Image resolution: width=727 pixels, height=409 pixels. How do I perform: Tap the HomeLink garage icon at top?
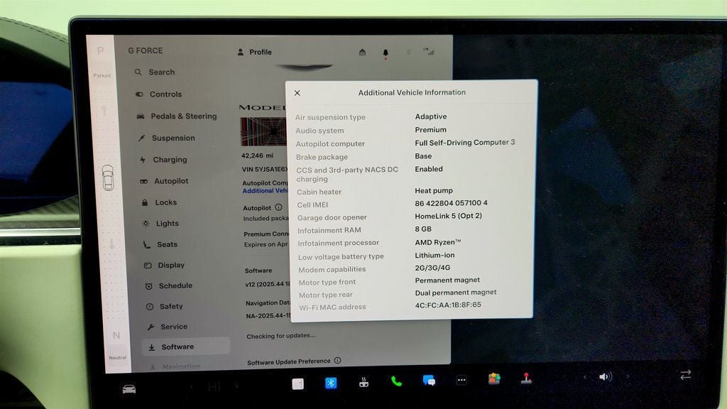click(x=362, y=52)
